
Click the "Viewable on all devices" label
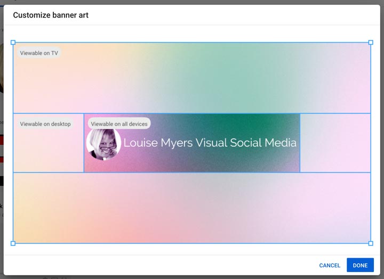(x=119, y=124)
